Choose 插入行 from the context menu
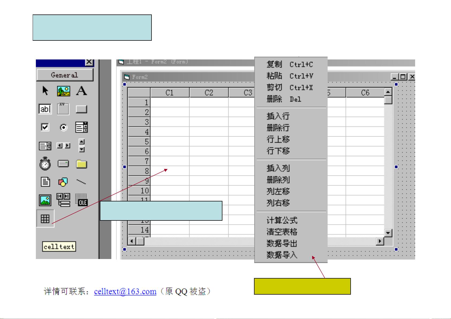 278,116
